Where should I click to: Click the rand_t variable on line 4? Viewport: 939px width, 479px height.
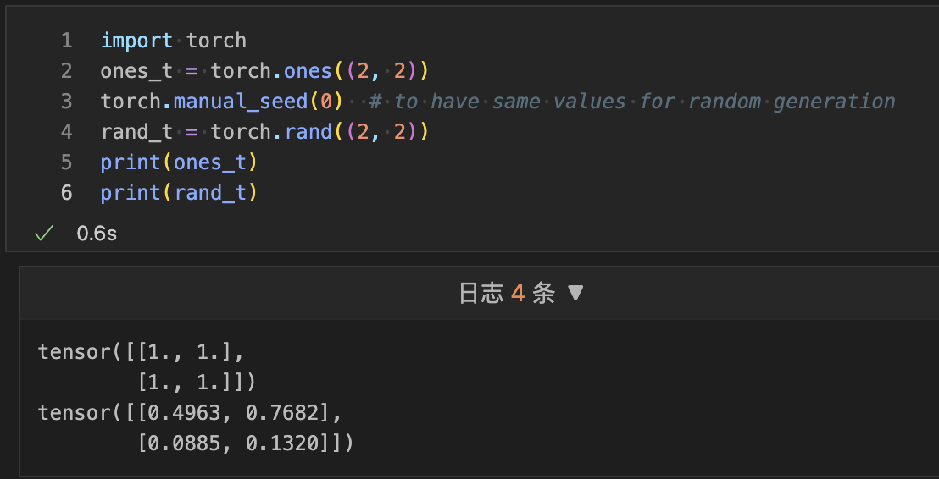point(136,132)
